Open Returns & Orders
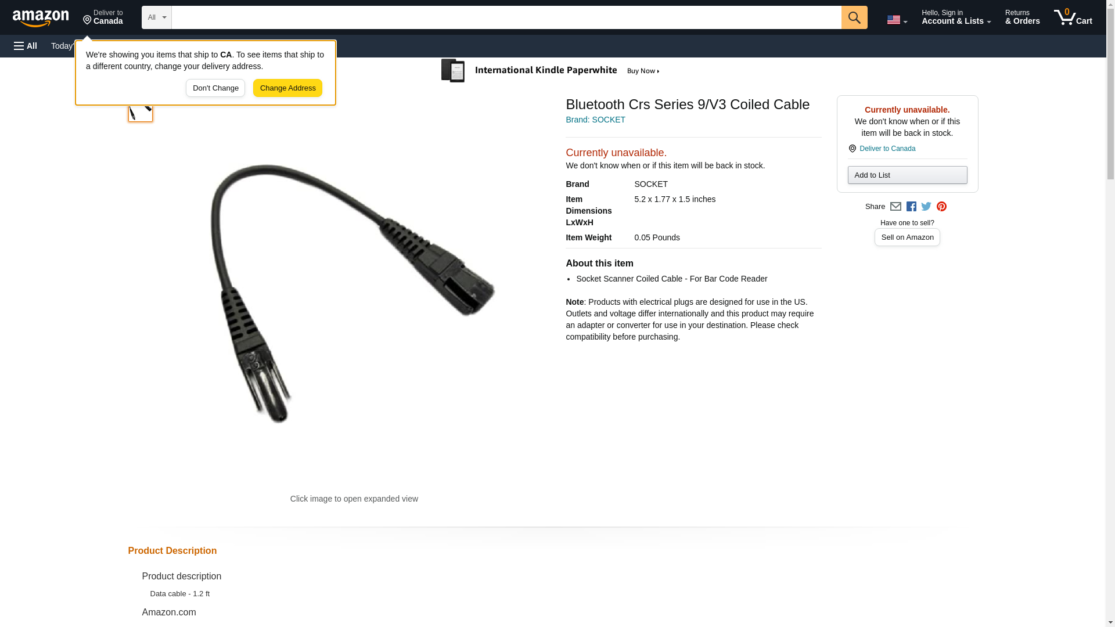Image resolution: width=1115 pixels, height=627 pixels. click(x=1022, y=17)
